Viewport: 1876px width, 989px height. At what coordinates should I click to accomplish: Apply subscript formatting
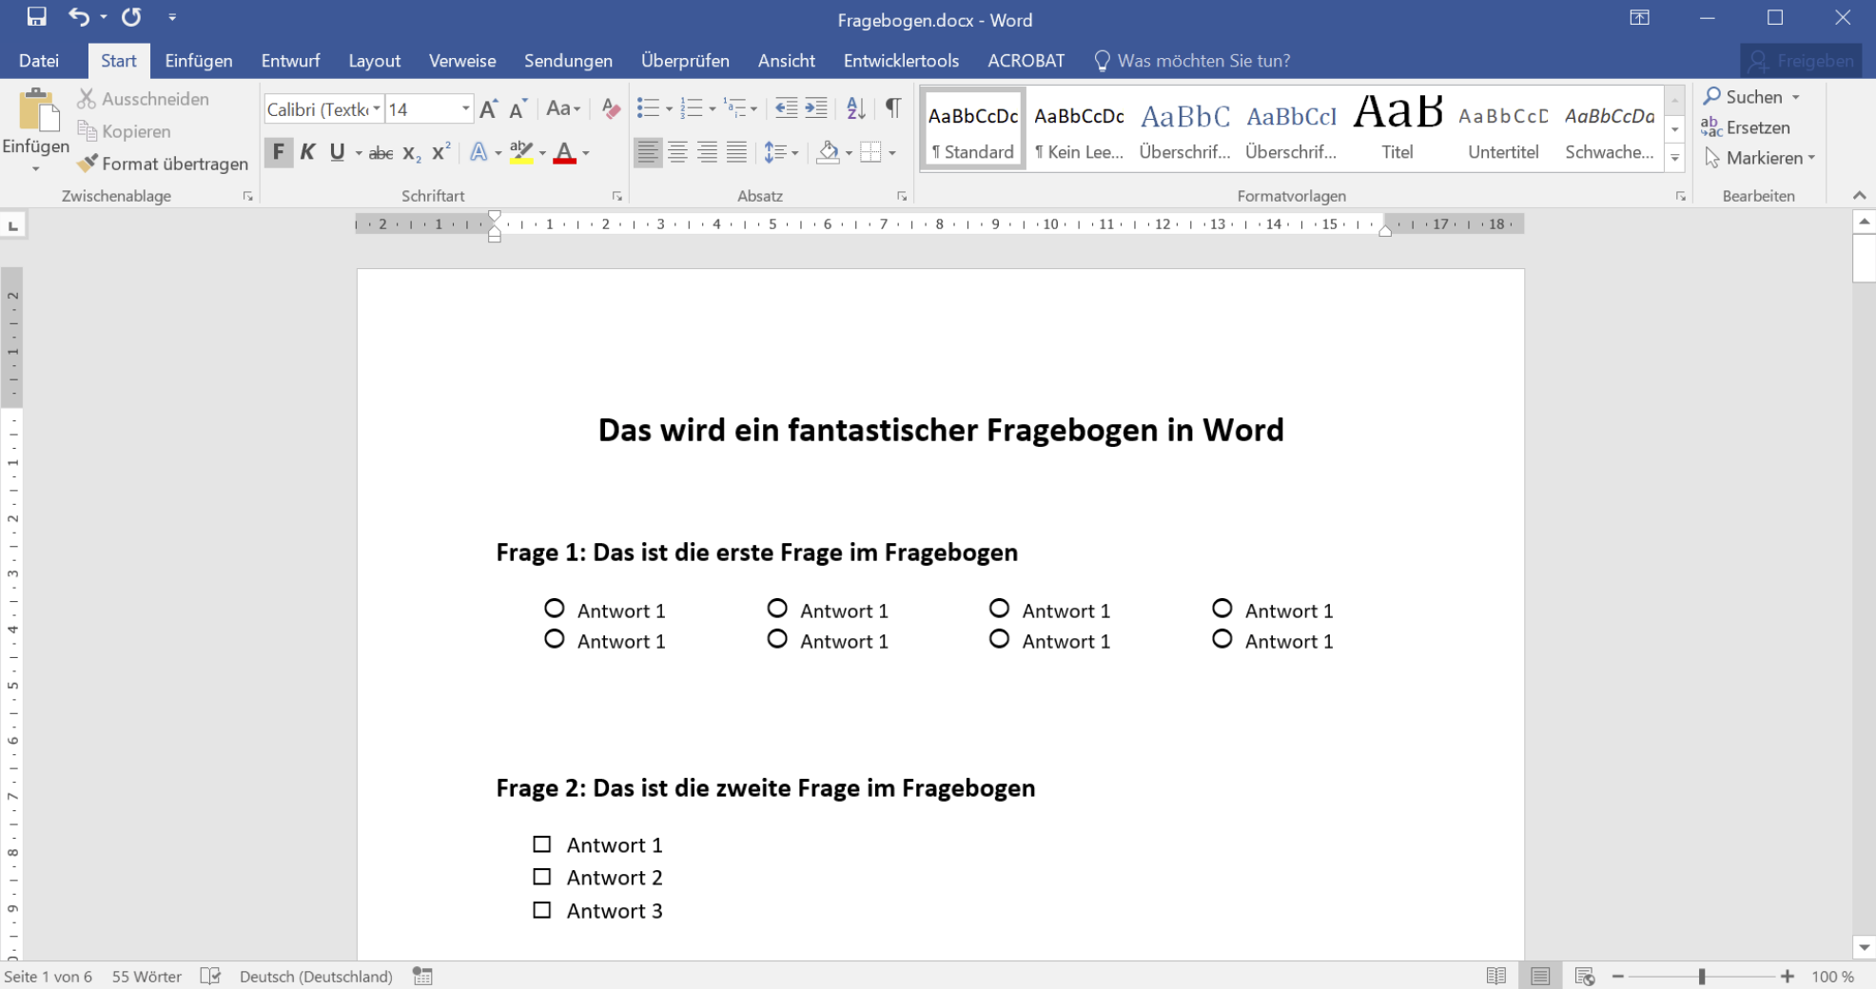coord(411,151)
